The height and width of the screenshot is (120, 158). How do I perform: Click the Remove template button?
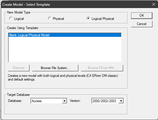tap(19, 68)
